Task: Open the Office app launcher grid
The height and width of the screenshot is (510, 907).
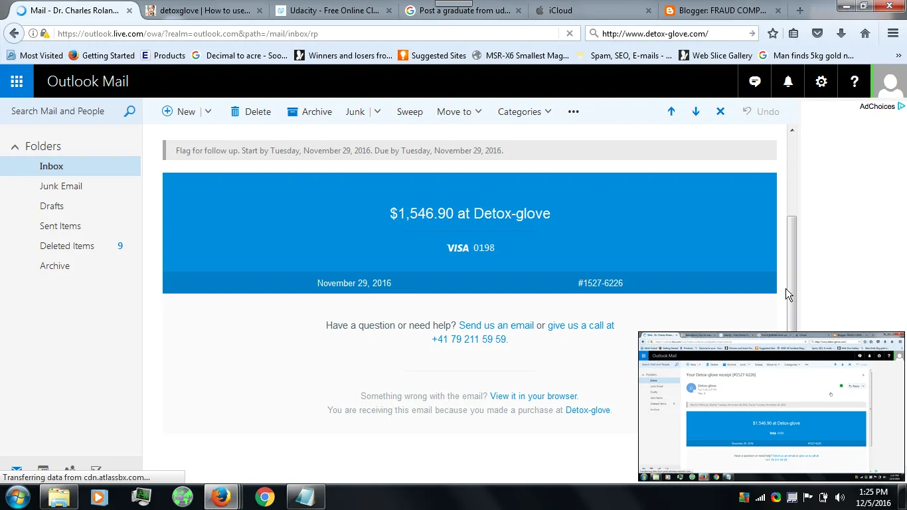Action: coord(17,82)
